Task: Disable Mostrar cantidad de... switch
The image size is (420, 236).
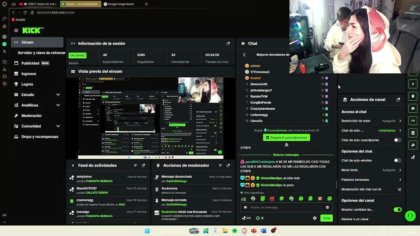Action: click(x=397, y=210)
